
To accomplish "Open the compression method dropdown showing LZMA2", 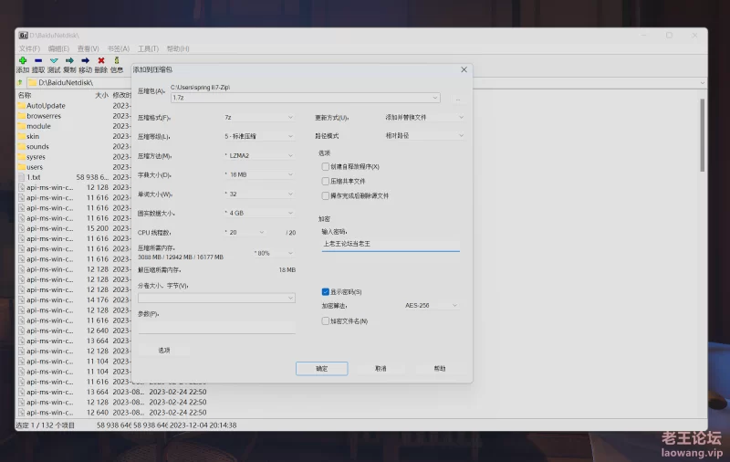I will (259, 155).
